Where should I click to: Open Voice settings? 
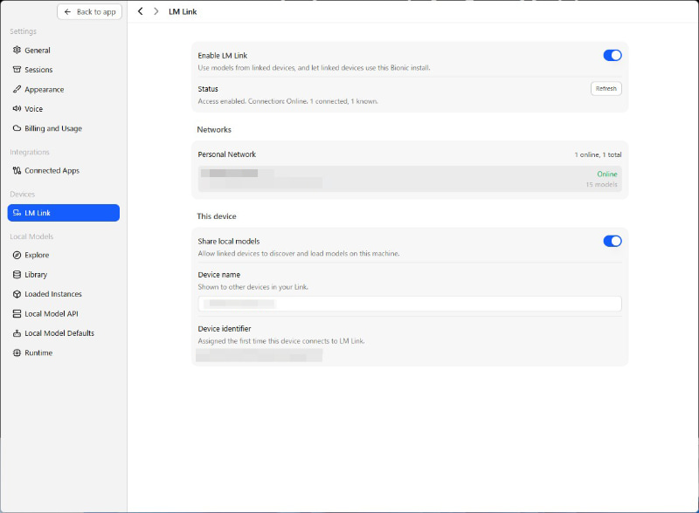point(63,109)
